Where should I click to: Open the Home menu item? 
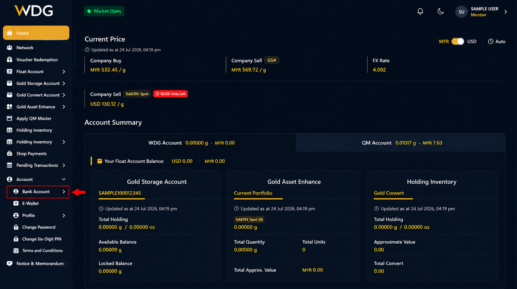(x=36, y=33)
